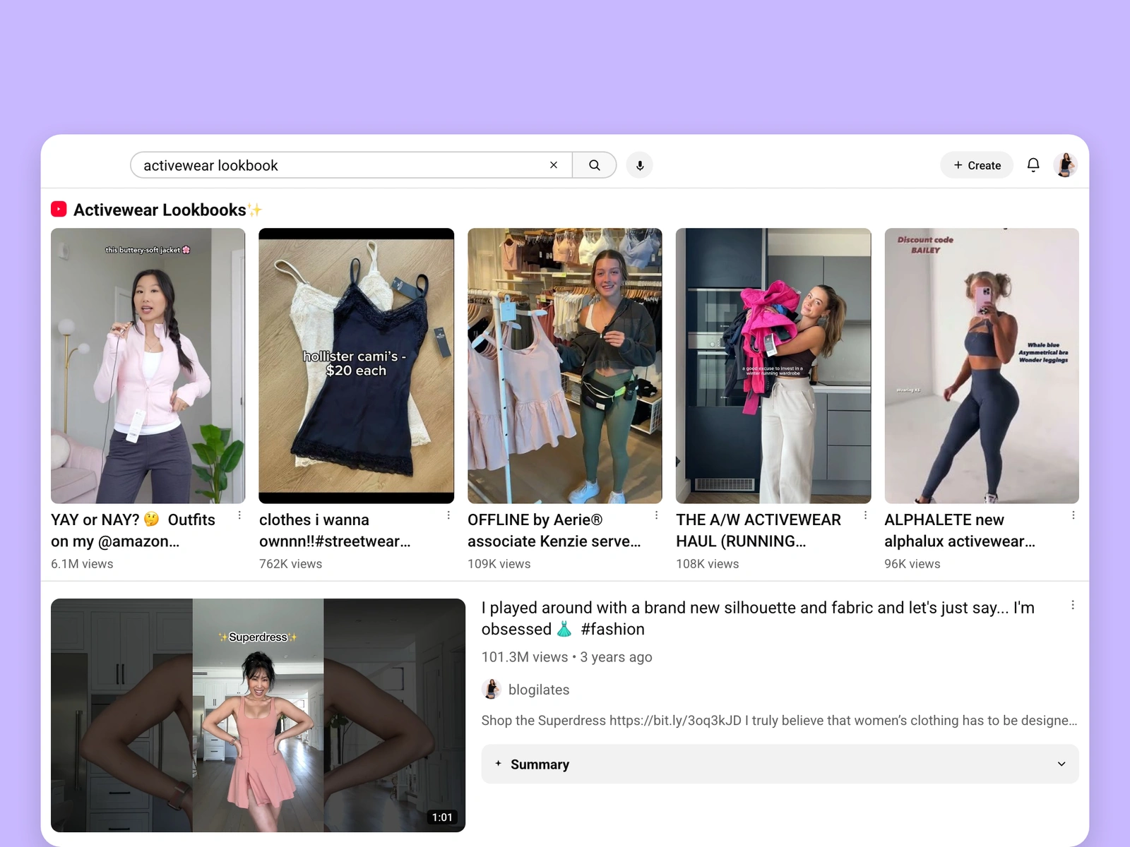Image resolution: width=1130 pixels, height=847 pixels.
Task: Open more options for 'clothes i wanna ownnn' short
Action: click(x=448, y=515)
